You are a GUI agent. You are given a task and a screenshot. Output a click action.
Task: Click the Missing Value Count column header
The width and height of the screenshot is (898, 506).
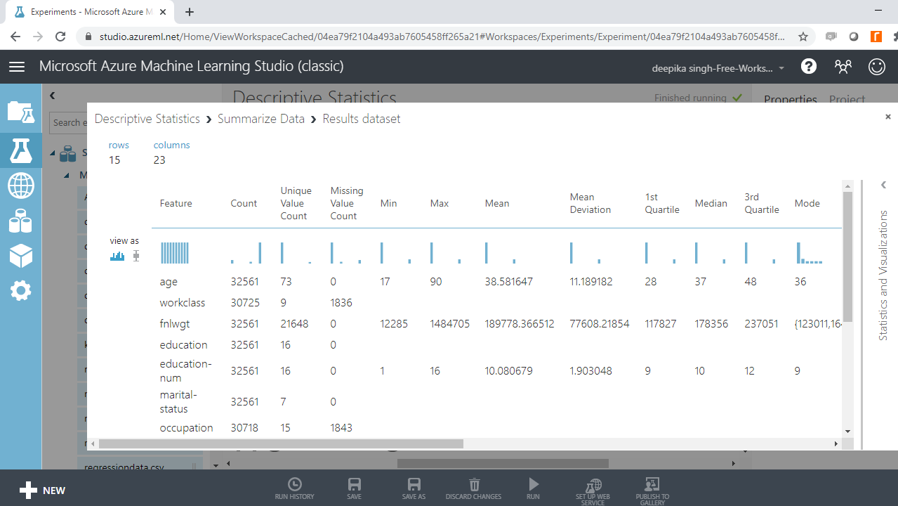pyautogui.click(x=347, y=203)
